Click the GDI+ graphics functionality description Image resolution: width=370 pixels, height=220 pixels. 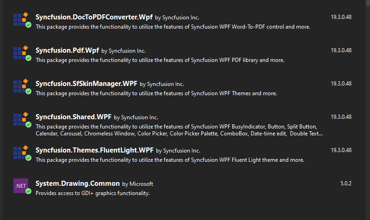93,193
